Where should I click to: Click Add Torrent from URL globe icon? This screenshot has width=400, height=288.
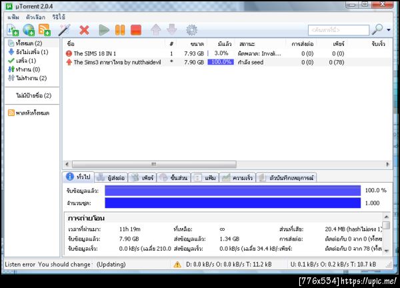coord(29,30)
